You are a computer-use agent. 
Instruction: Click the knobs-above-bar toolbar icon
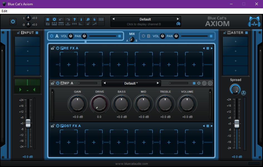point(54,24)
